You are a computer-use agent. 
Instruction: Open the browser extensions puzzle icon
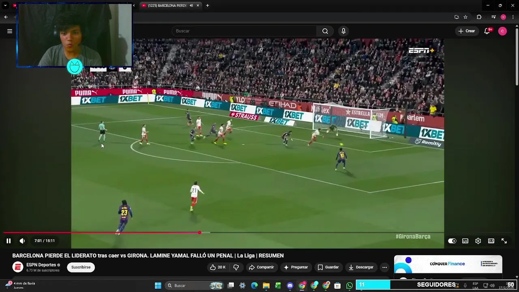pyautogui.click(x=479, y=17)
